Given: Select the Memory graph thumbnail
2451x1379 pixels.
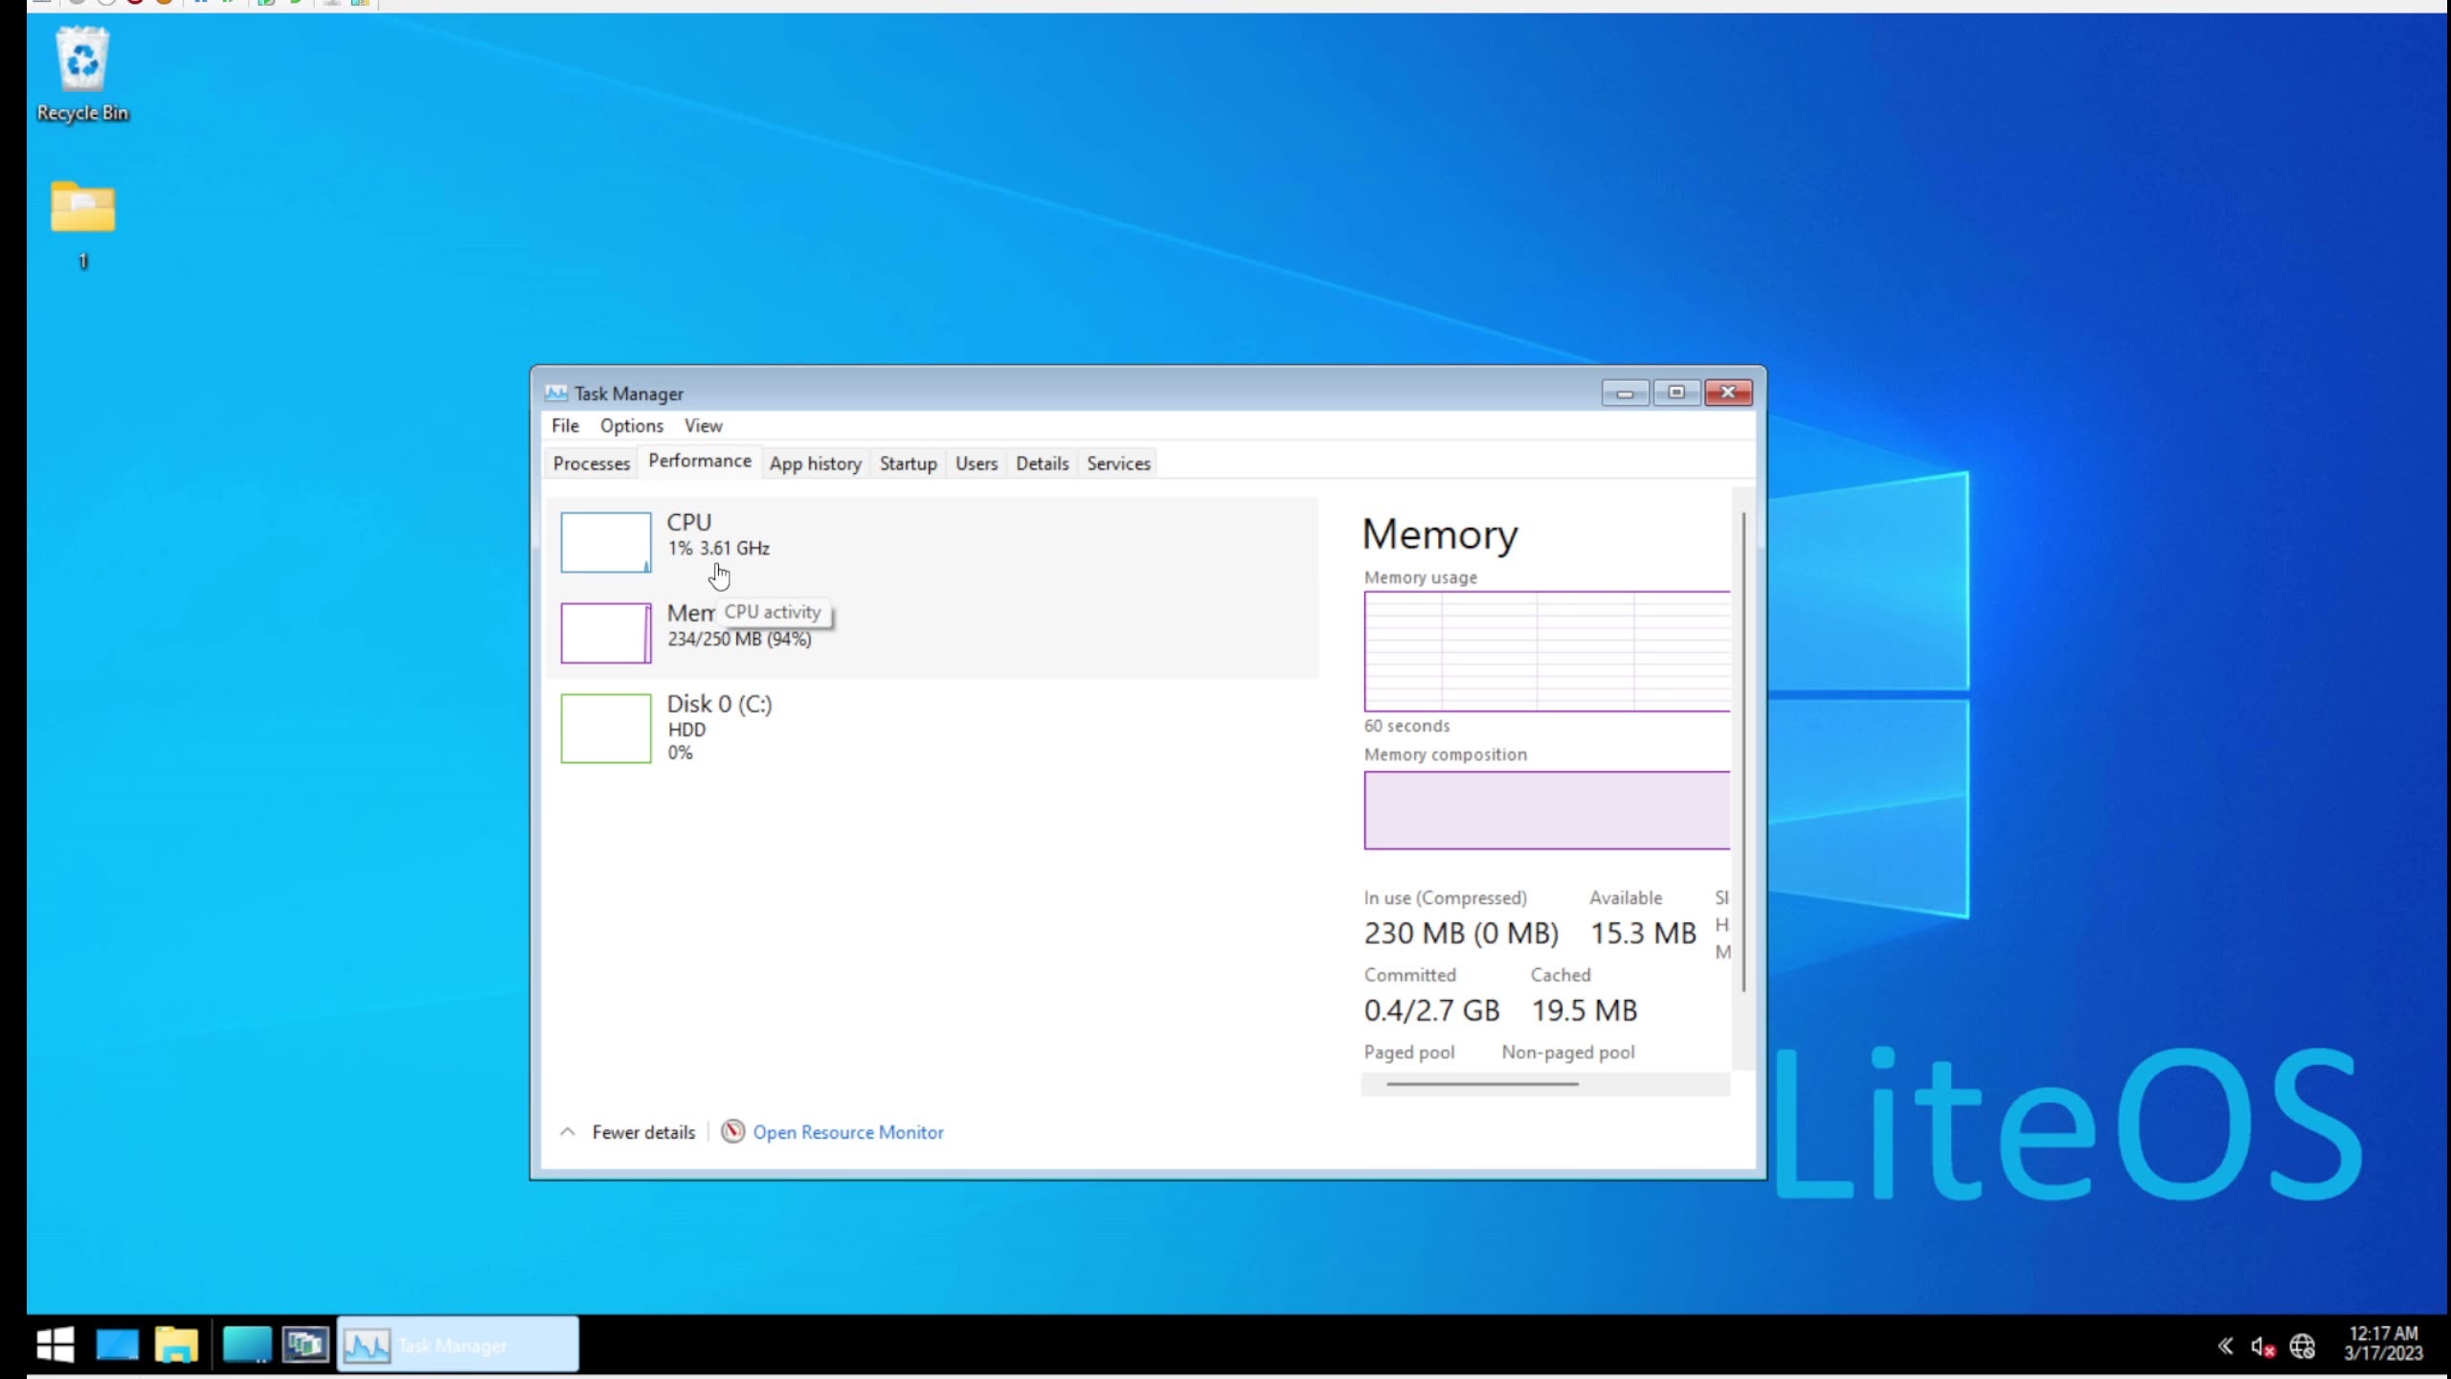Looking at the screenshot, I should 604,632.
